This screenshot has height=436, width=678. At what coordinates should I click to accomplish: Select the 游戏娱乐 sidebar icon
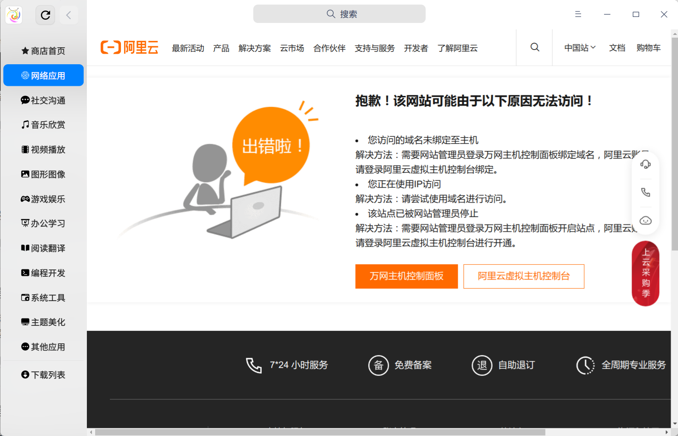(43, 199)
